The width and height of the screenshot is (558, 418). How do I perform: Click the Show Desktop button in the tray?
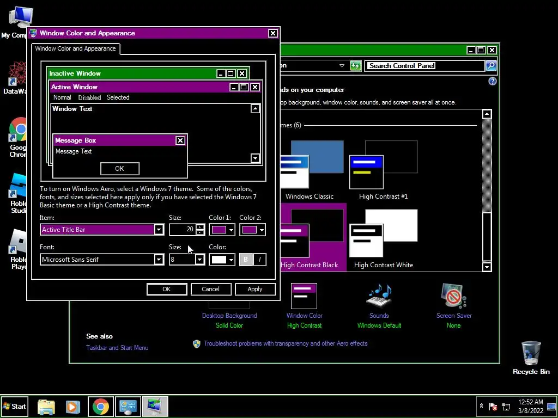pos(551,407)
